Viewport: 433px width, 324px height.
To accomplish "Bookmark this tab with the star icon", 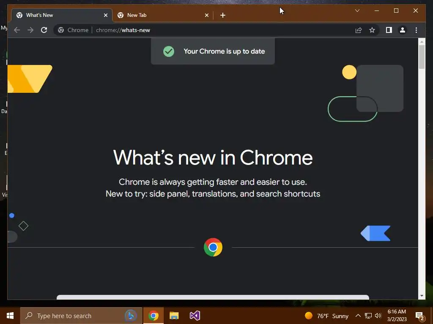I will pyautogui.click(x=372, y=30).
